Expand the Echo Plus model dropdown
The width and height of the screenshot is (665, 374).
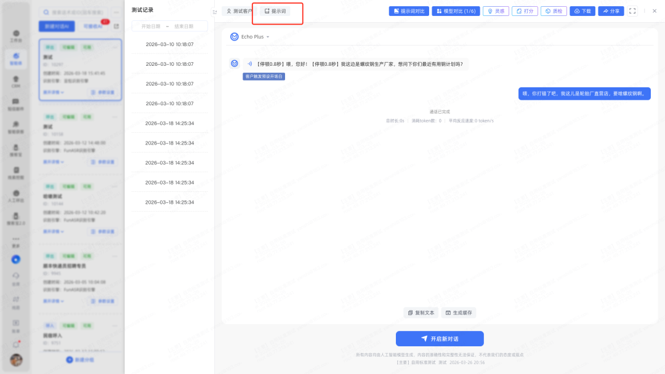[x=250, y=37]
